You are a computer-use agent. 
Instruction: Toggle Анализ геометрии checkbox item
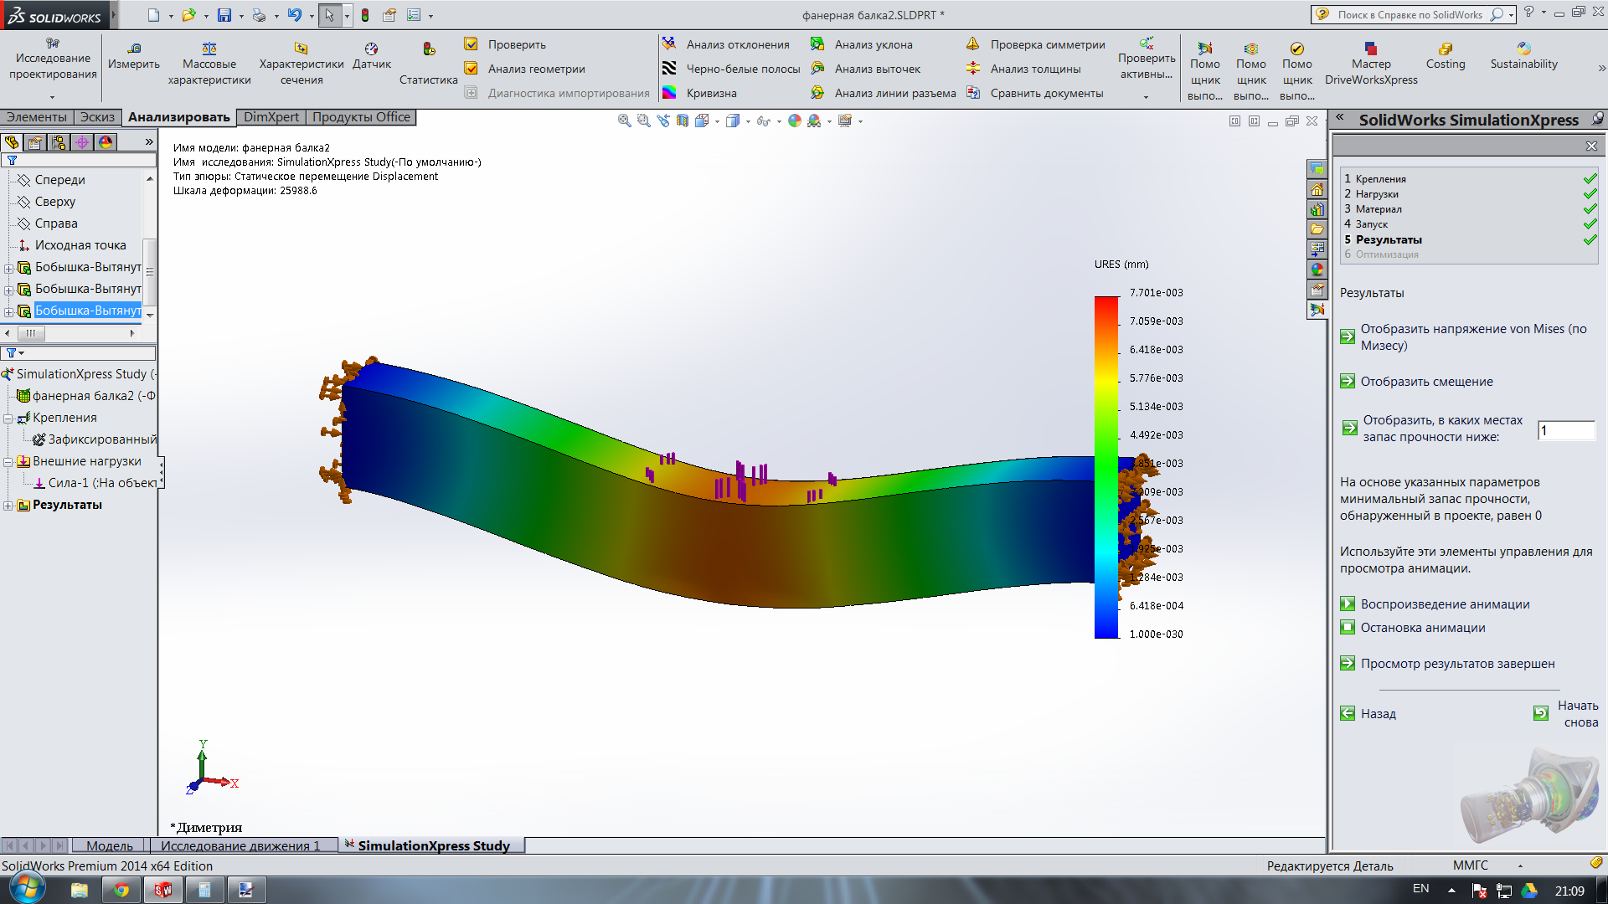pos(472,69)
